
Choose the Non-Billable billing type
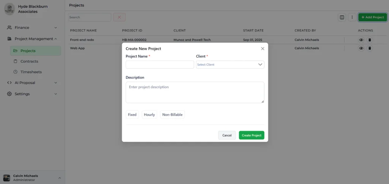[x=172, y=115]
